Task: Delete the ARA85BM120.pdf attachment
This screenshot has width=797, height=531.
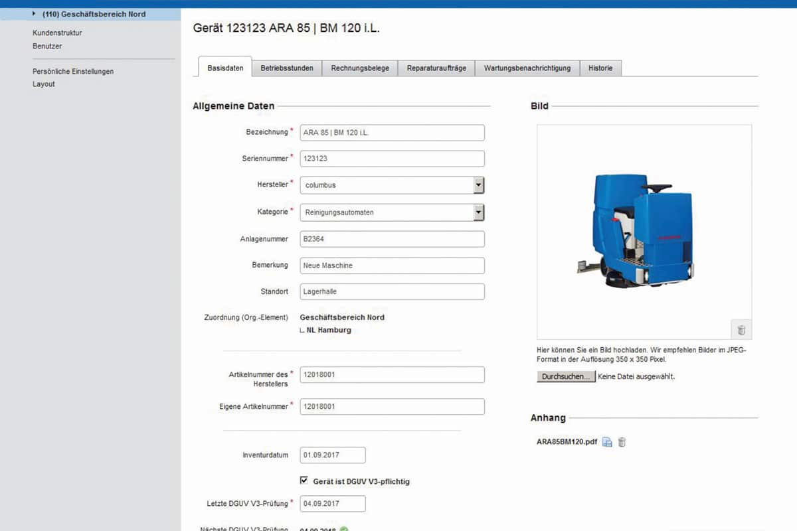Action: pyautogui.click(x=622, y=442)
